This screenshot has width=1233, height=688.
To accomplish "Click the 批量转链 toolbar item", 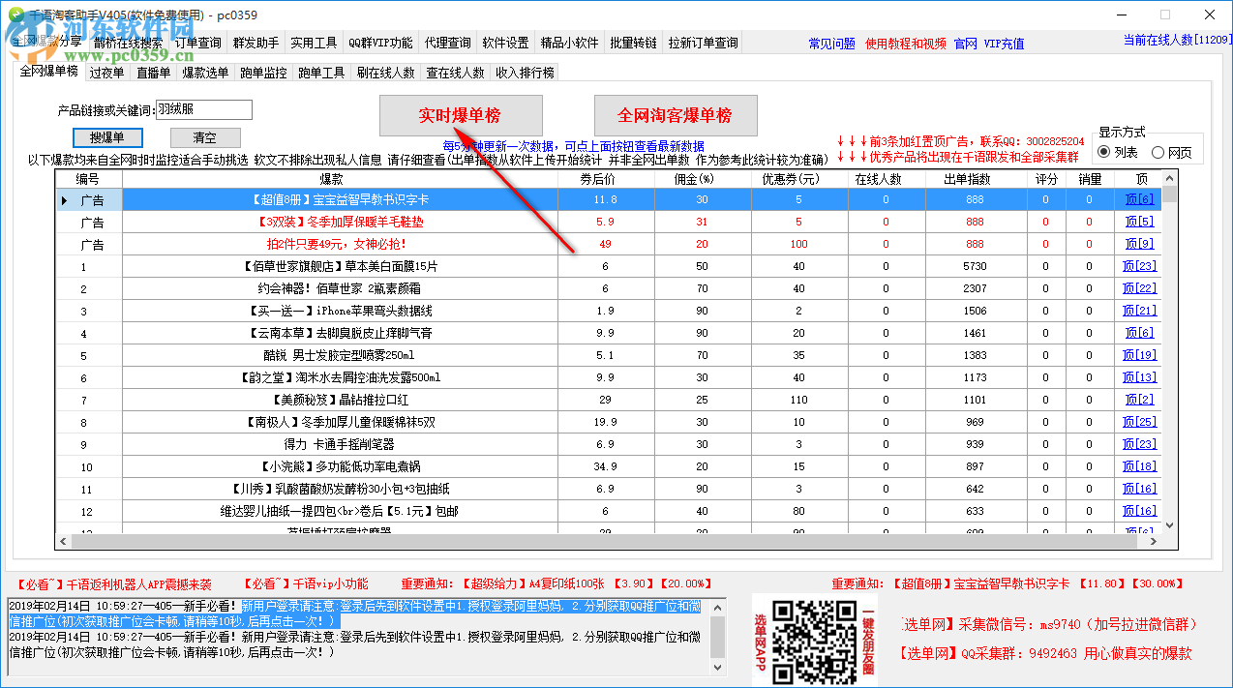I will 636,42.
